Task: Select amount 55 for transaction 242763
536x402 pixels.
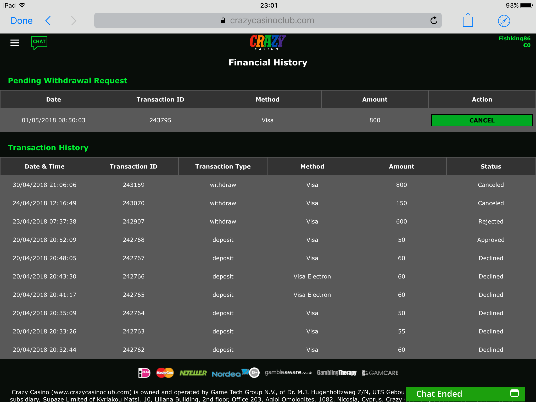Action: pos(401,331)
